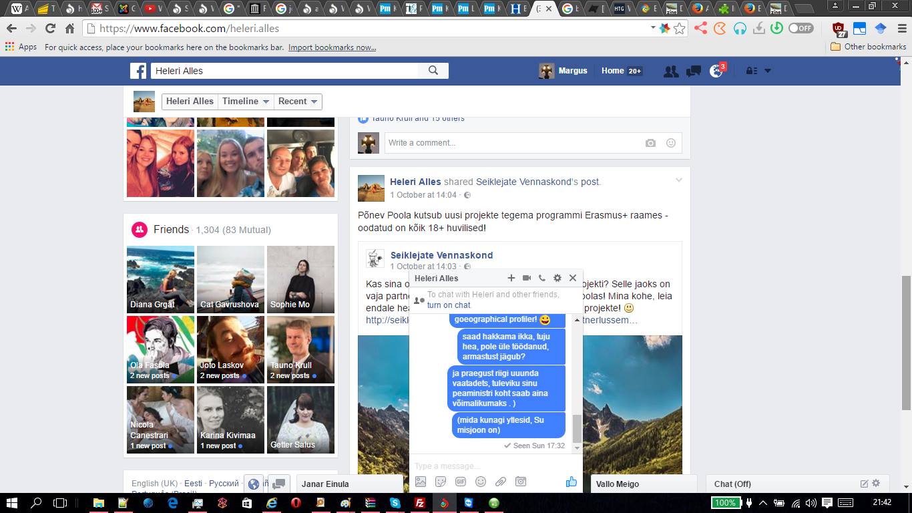The image size is (912, 513).
Task: Open the Timeline dropdown
Action: tap(246, 102)
